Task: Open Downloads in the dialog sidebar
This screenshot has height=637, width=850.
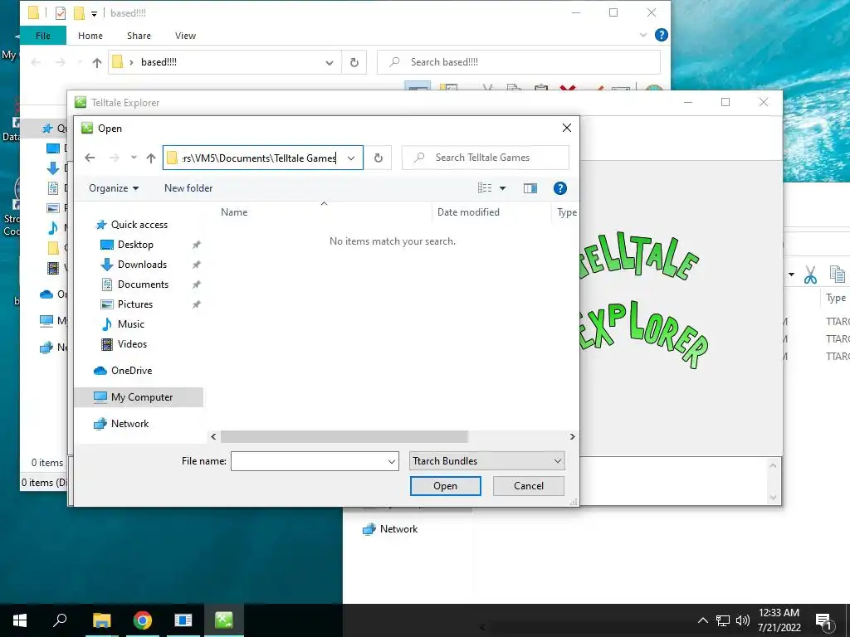Action: coord(142,265)
